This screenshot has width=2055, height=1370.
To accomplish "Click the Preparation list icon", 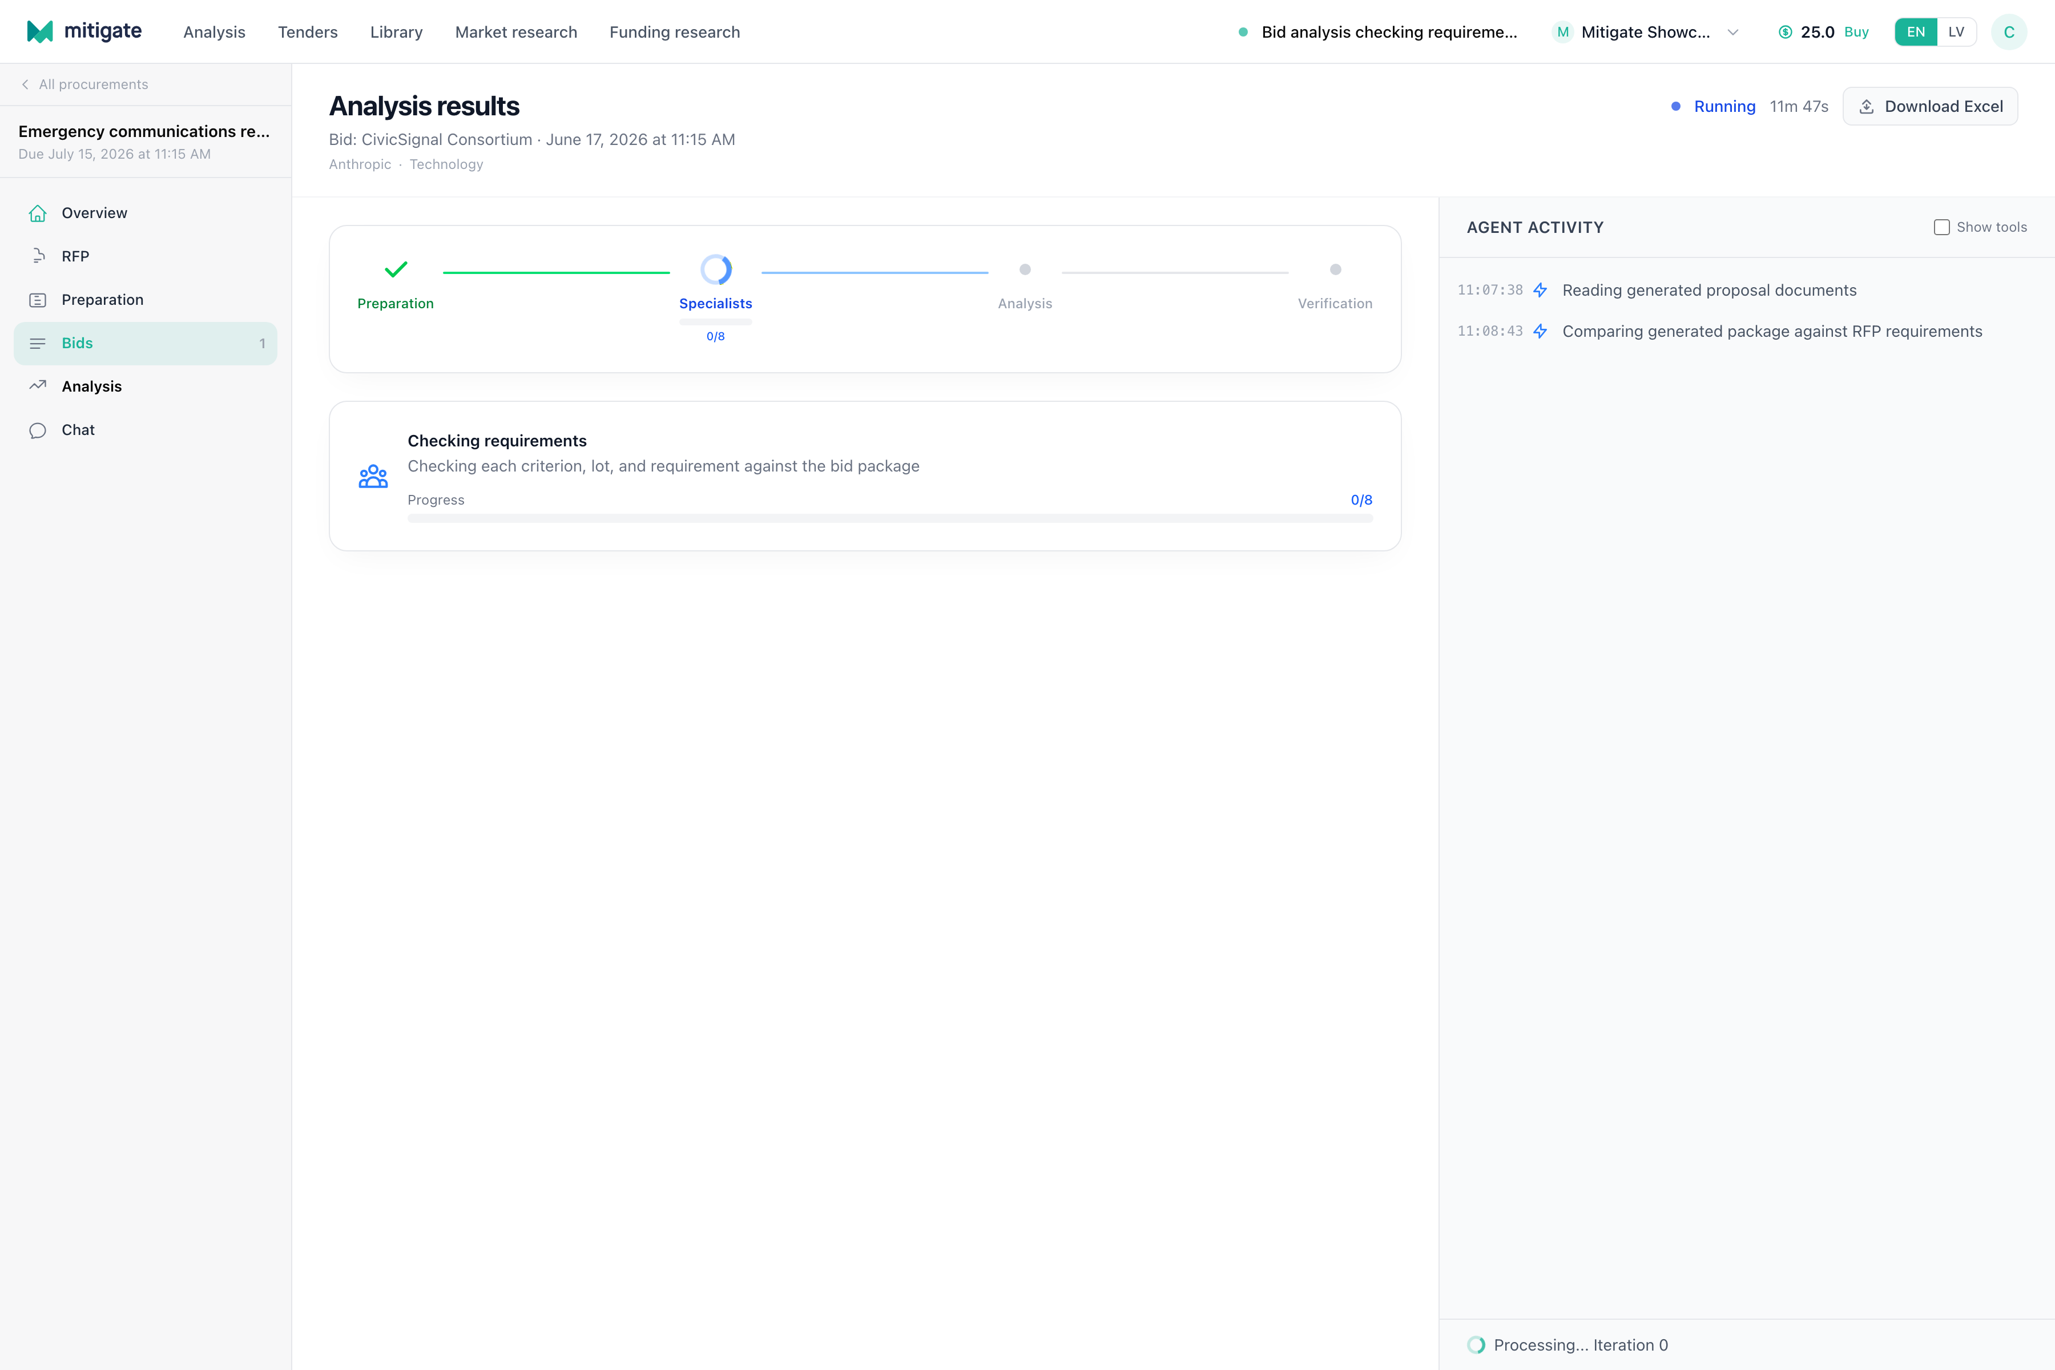I will point(38,300).
